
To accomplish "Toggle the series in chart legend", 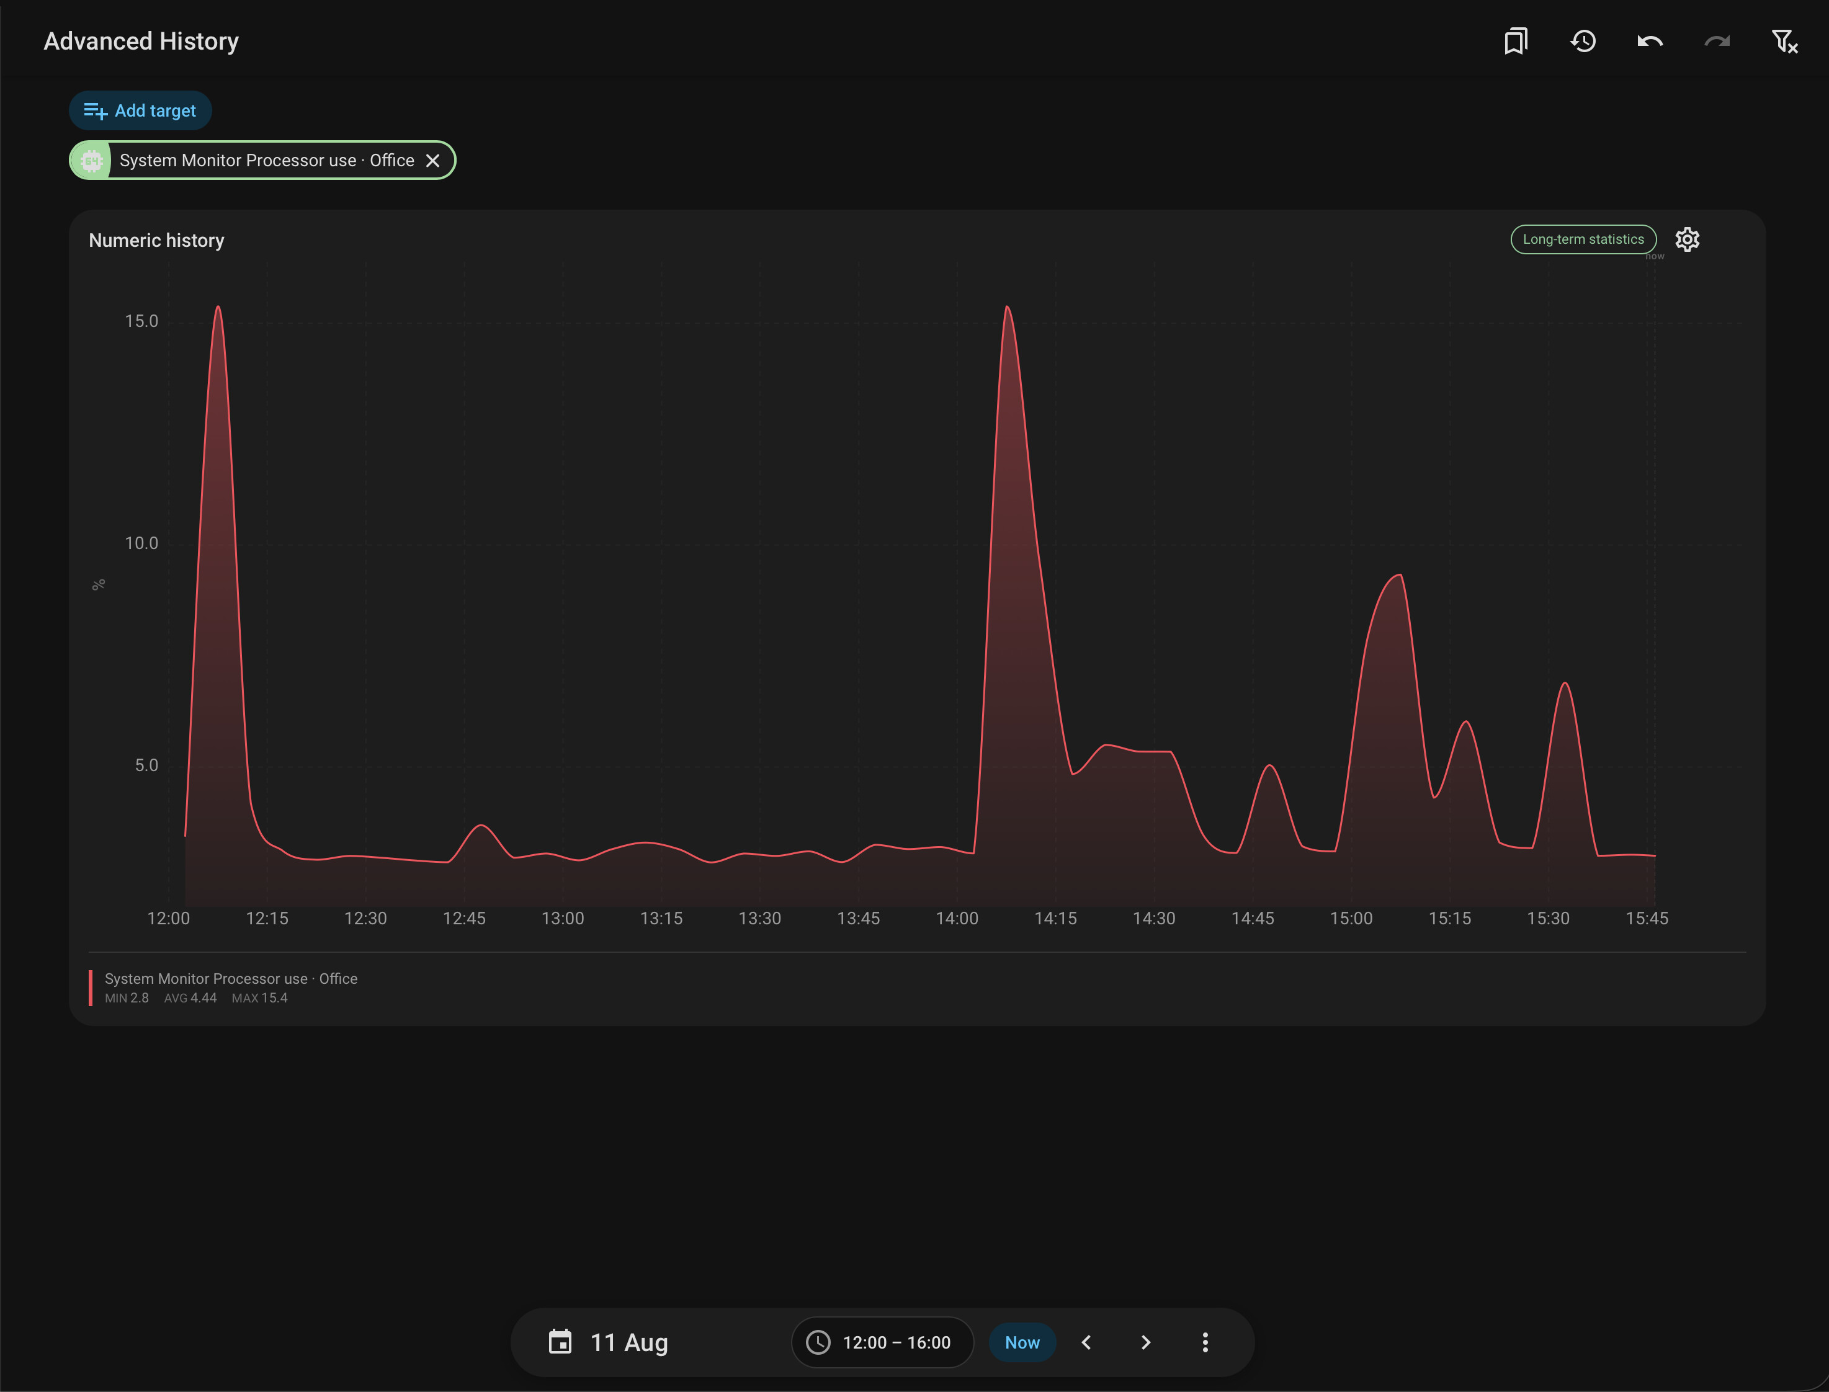I will click(231, 988).
